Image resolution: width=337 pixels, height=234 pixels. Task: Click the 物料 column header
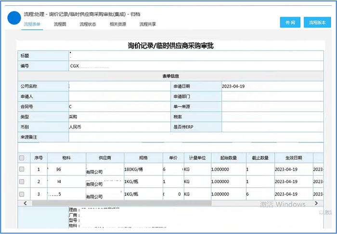pos(66,158)
